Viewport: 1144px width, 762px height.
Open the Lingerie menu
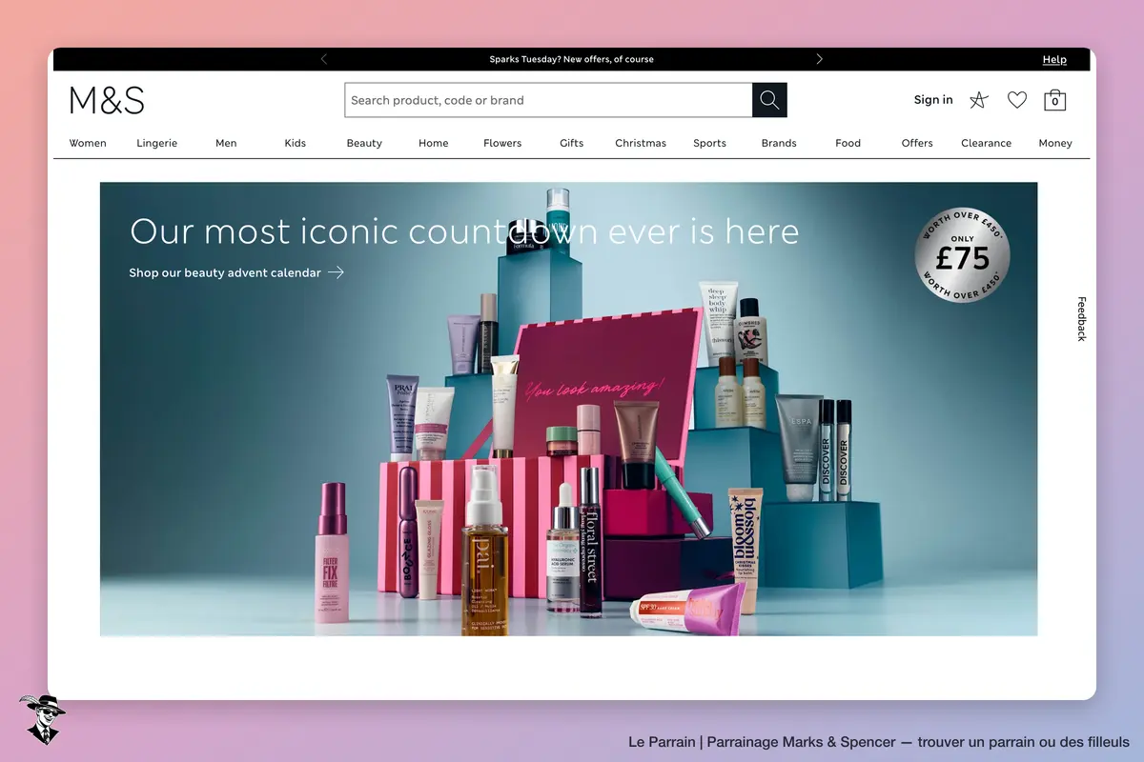[x=157, y=143]
